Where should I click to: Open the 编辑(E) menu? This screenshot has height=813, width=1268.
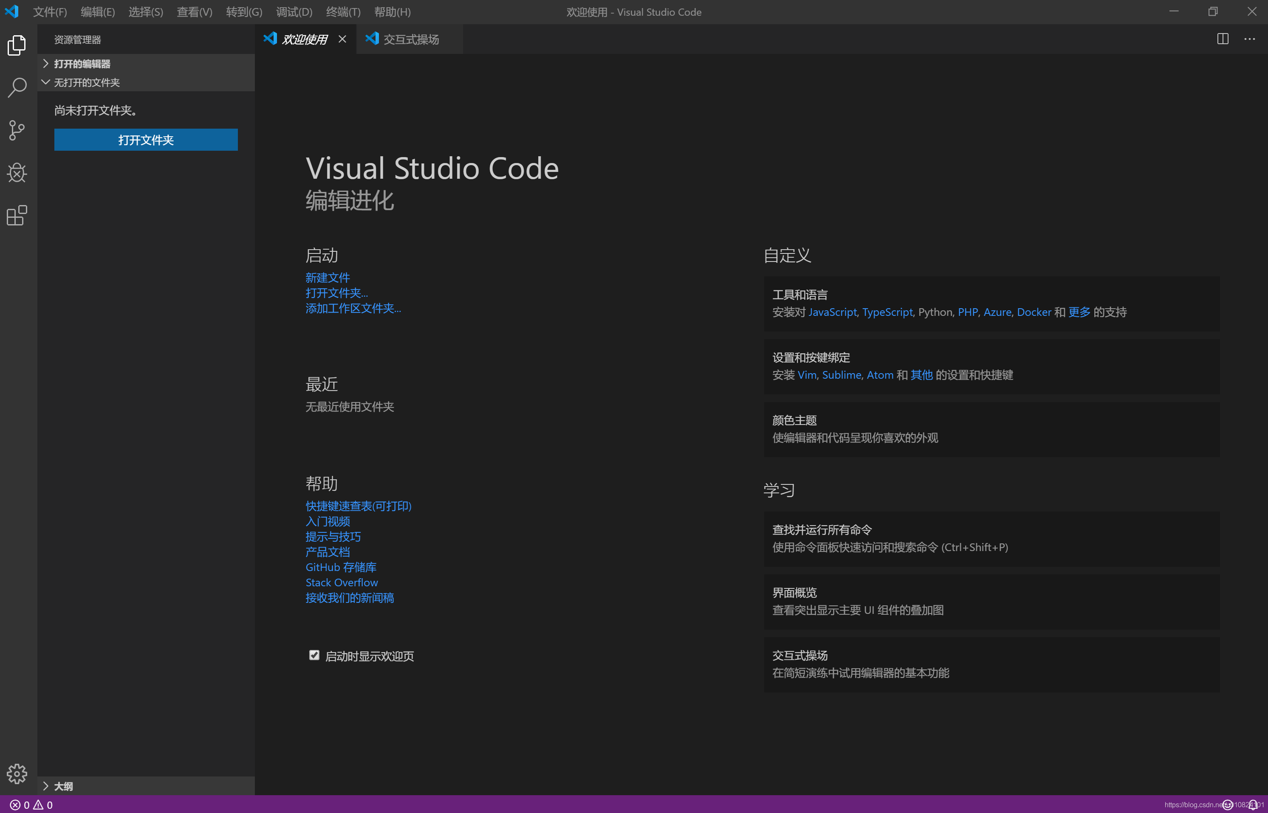click(98, 11)
